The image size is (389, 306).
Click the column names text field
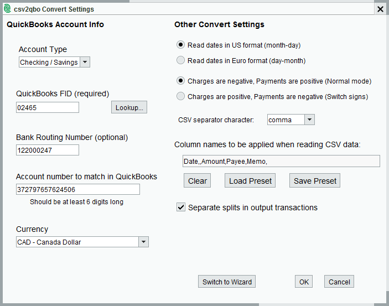pyautogui.click(x=281, y=162)
